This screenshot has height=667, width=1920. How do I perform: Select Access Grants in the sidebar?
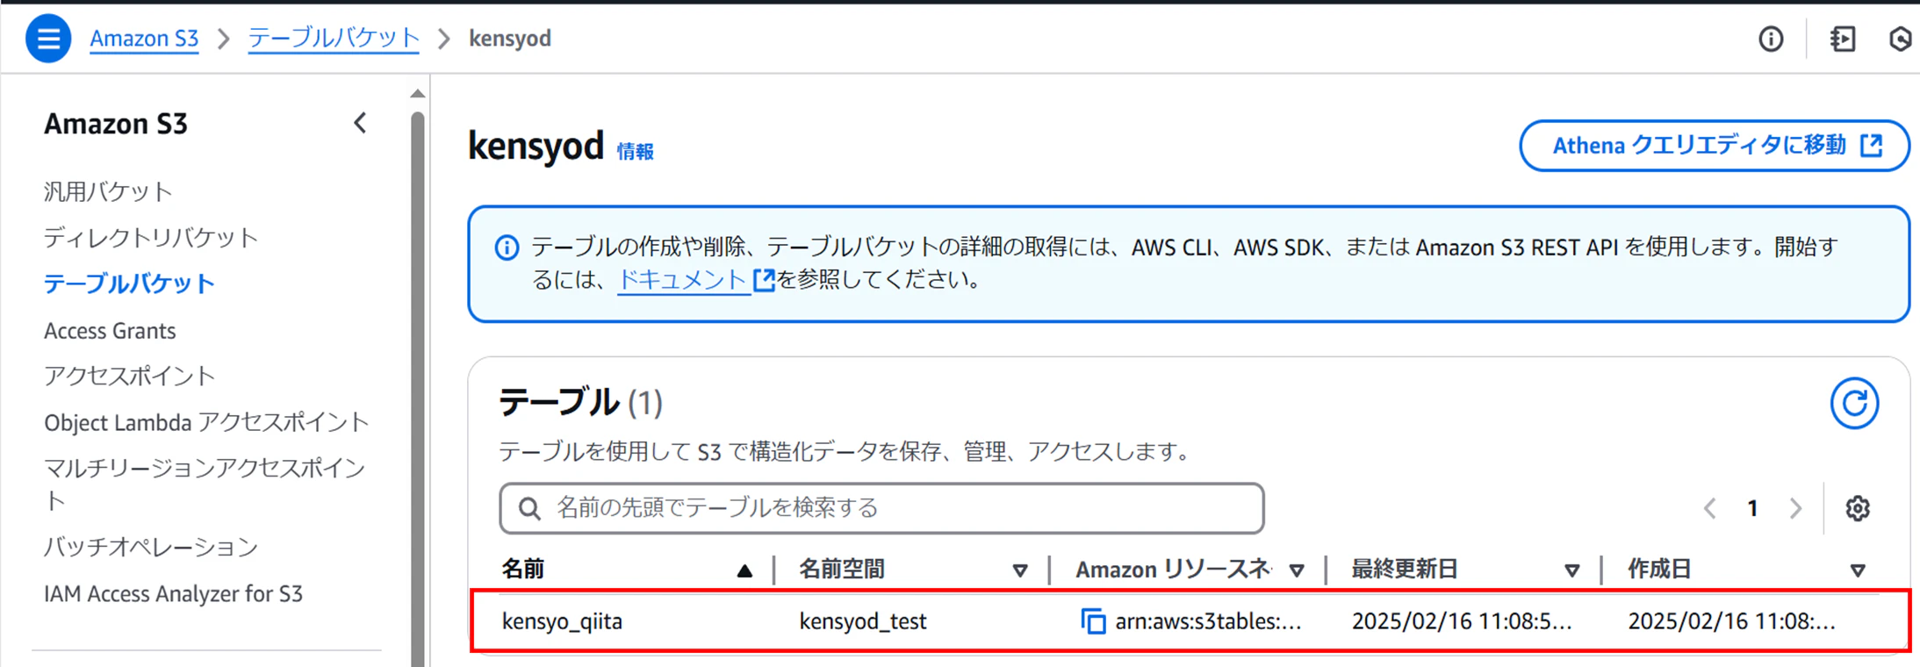(110, 331)
